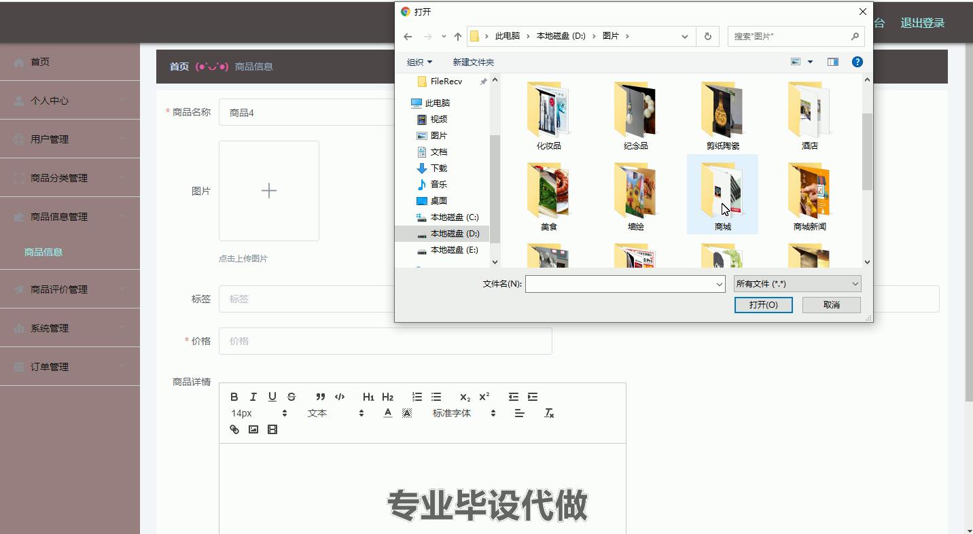This screenshot has height=534, width=973.
Task: Expand the 组织 menu in file dialog
Action: [419, 62]
